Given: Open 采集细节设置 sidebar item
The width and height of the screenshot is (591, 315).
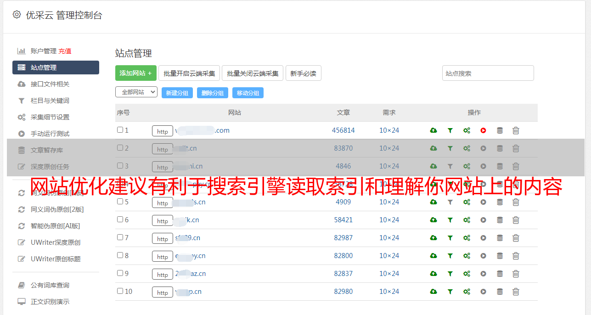Looking at the screenshot, I should [50, 117].
